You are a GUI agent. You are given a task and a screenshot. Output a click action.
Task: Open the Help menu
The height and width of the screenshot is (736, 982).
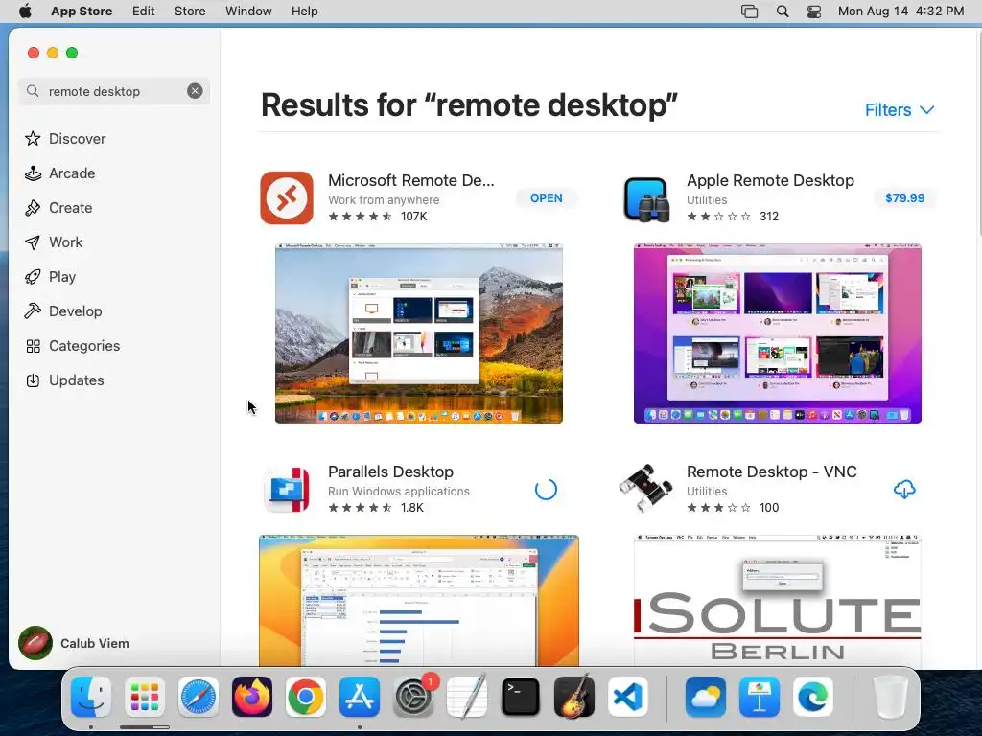pos(304,11)
